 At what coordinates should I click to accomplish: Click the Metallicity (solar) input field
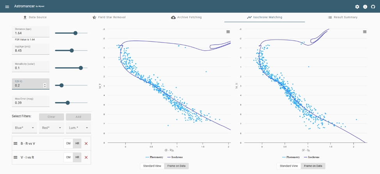(31, 67)
